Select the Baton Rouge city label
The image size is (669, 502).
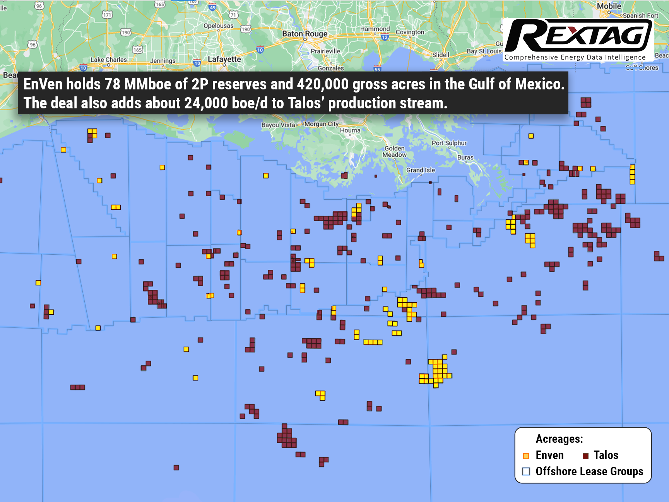point(305,34)
